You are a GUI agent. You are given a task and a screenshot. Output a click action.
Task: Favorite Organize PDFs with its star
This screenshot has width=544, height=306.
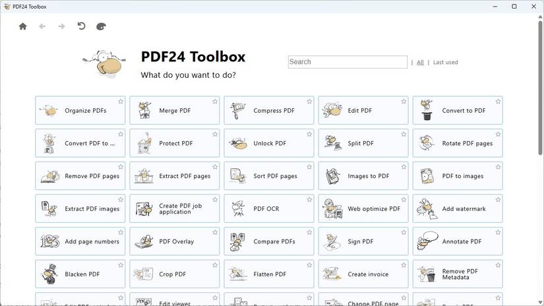121,102
